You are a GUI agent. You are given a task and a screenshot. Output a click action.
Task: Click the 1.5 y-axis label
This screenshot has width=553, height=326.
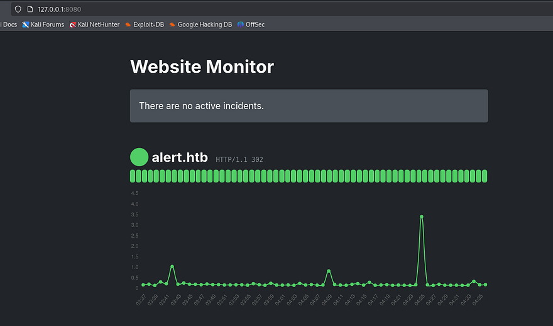tap(134, 256)
